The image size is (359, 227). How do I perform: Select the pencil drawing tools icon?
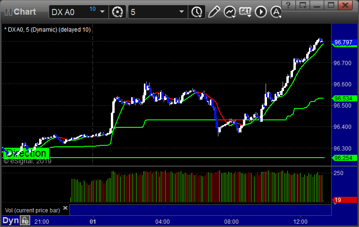pyautogui.click(x=214, y=12)
